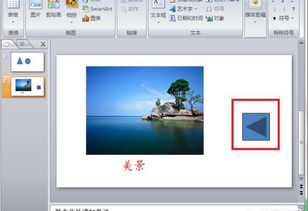Image resolution: width=308 pixels, height=211 pixels.
Task: Insert an 对象 object
Action: tap(215, 19)
